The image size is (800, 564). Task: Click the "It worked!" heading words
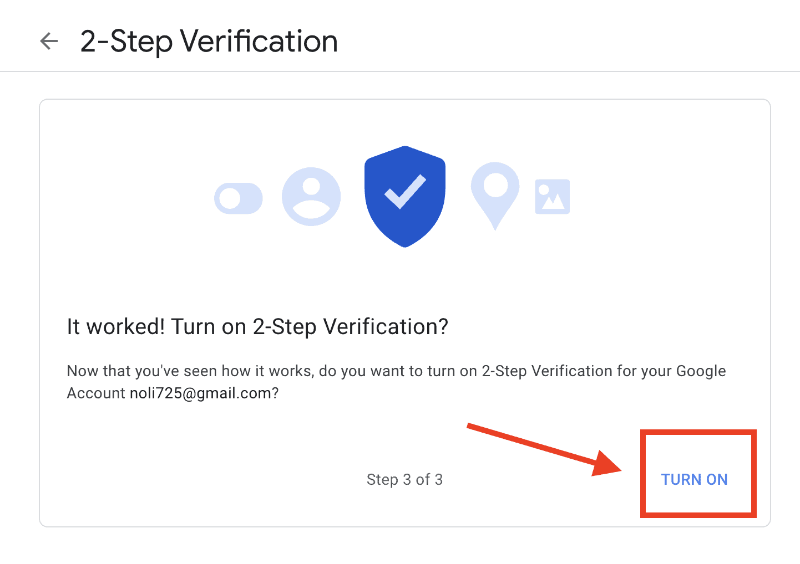coord(115,327)
